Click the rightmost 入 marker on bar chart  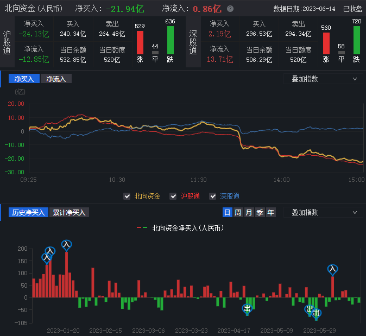click(x=332, y=269)
